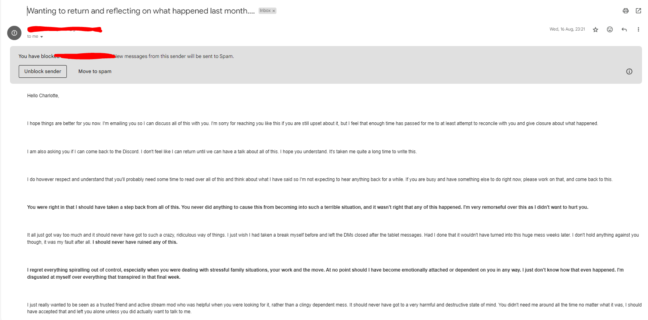
Task: Click the 'to me' text
Action: (x=33, y=37)
